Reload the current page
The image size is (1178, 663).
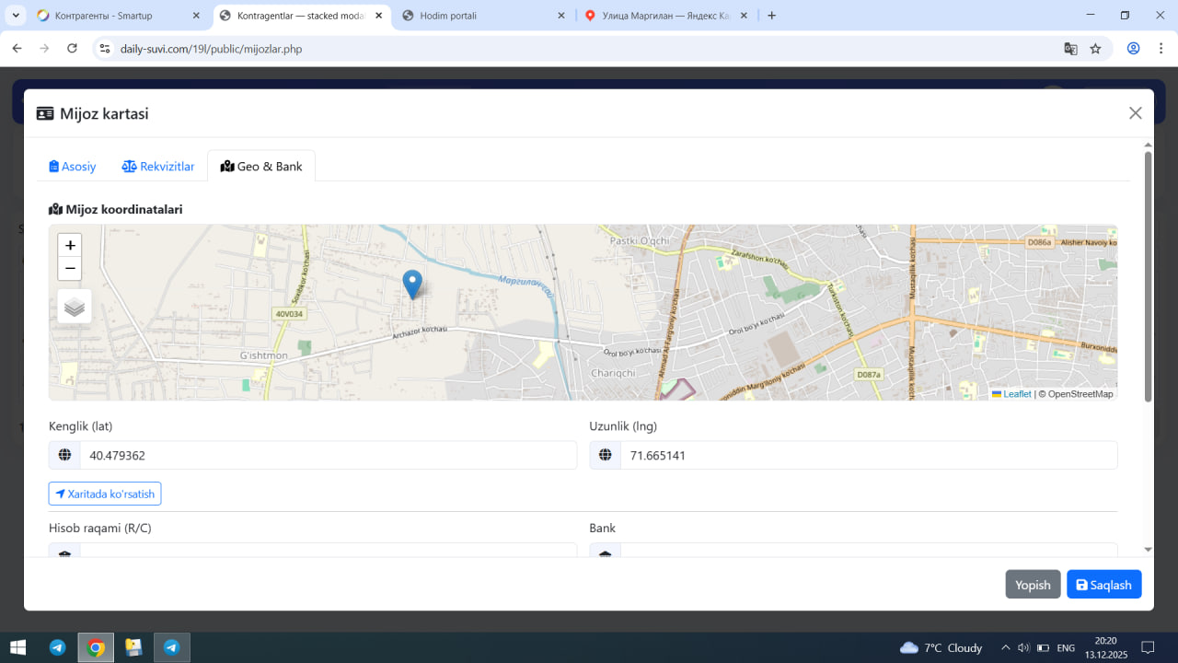pyautogui.click(x=73, y=49)
